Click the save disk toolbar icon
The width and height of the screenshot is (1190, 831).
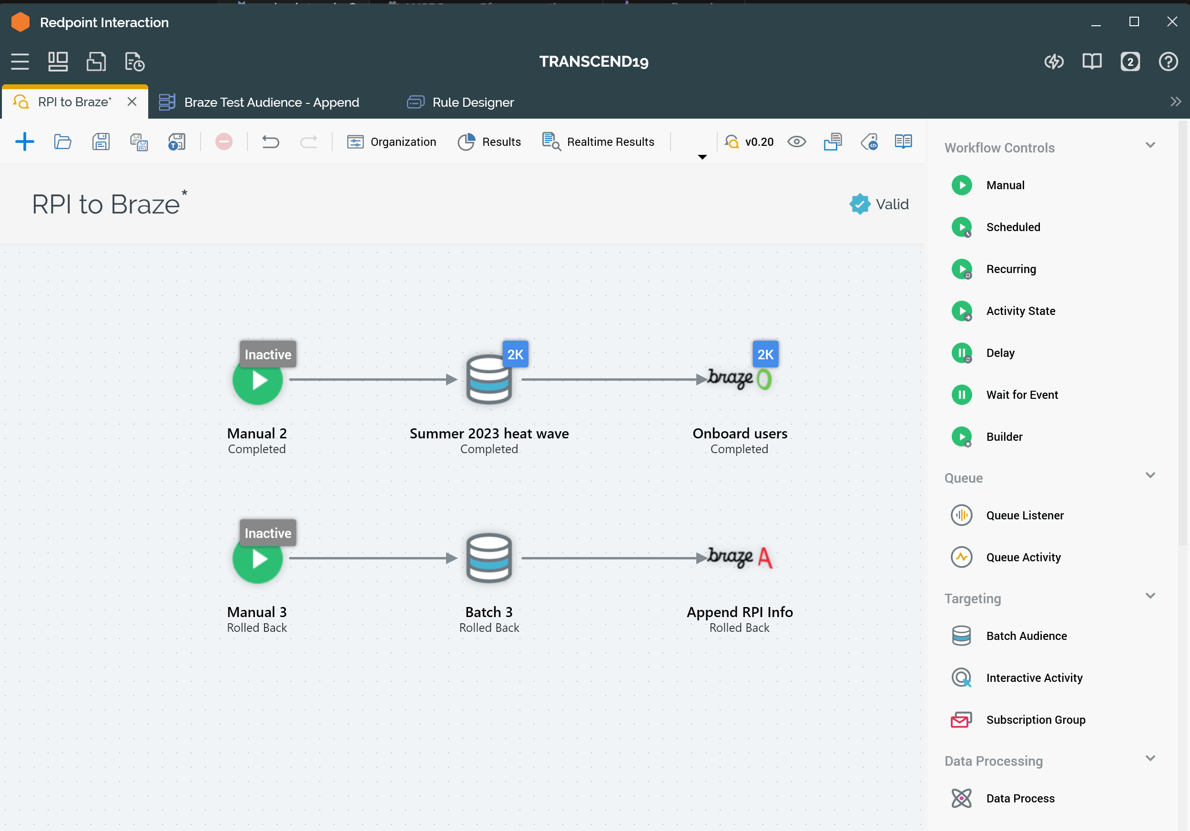(x=101, y=142)
